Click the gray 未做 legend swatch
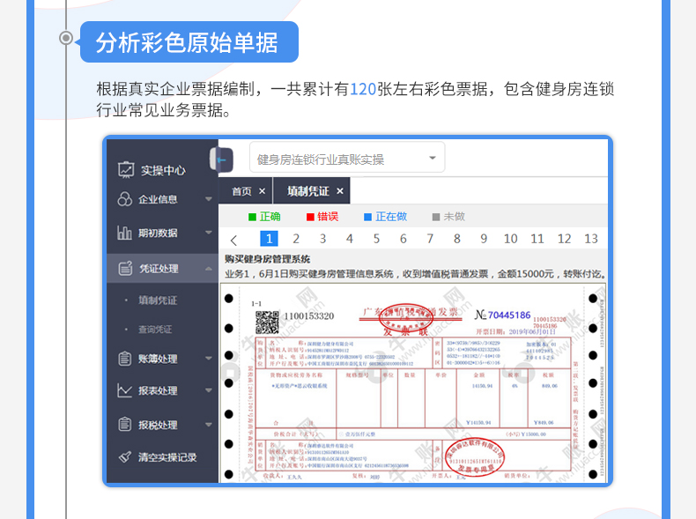Viewport: 696px width, 519px height. click(x=436, y=217)
